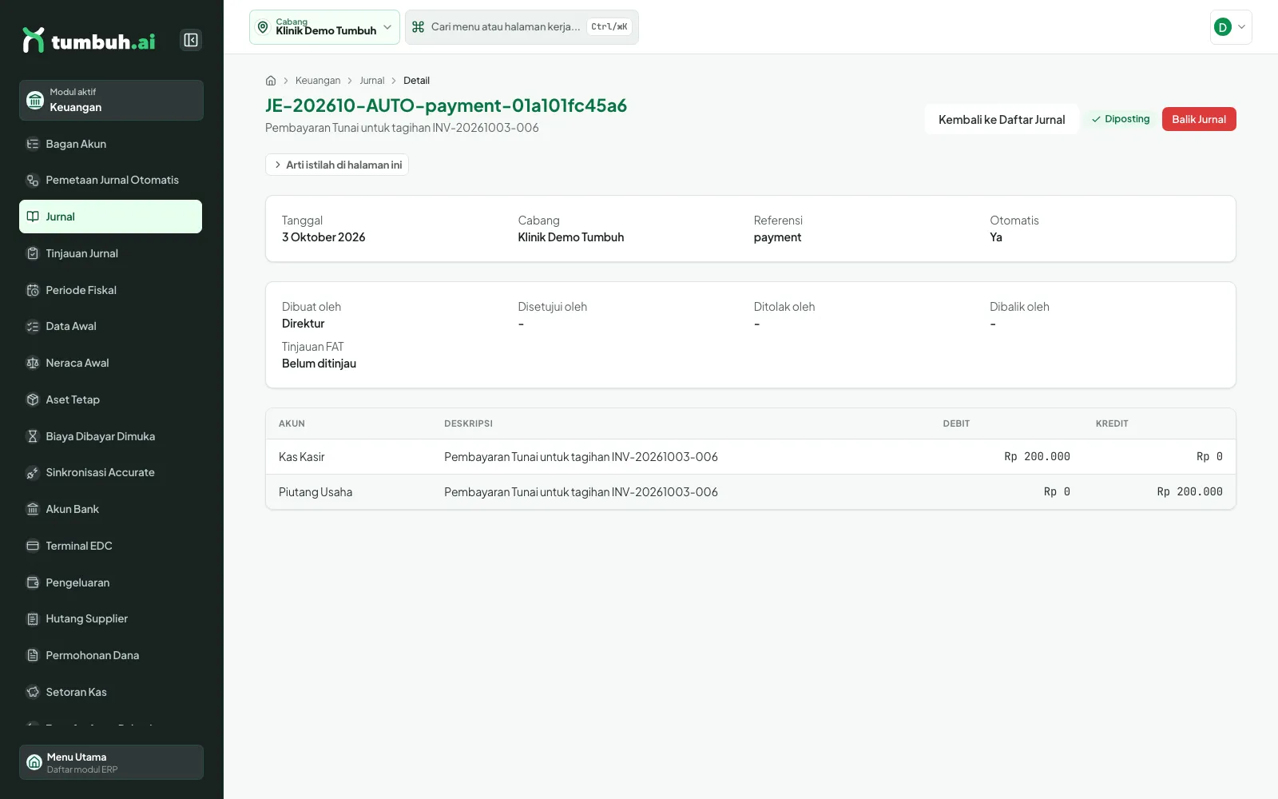
Task: Select Jurnal in the sidebar
Action: [x=110, y=217]
